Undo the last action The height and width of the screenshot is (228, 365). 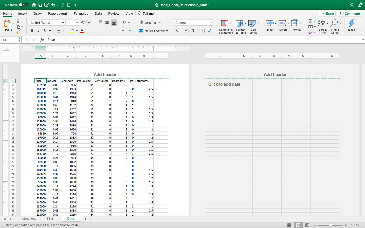(x=53, y=5)
